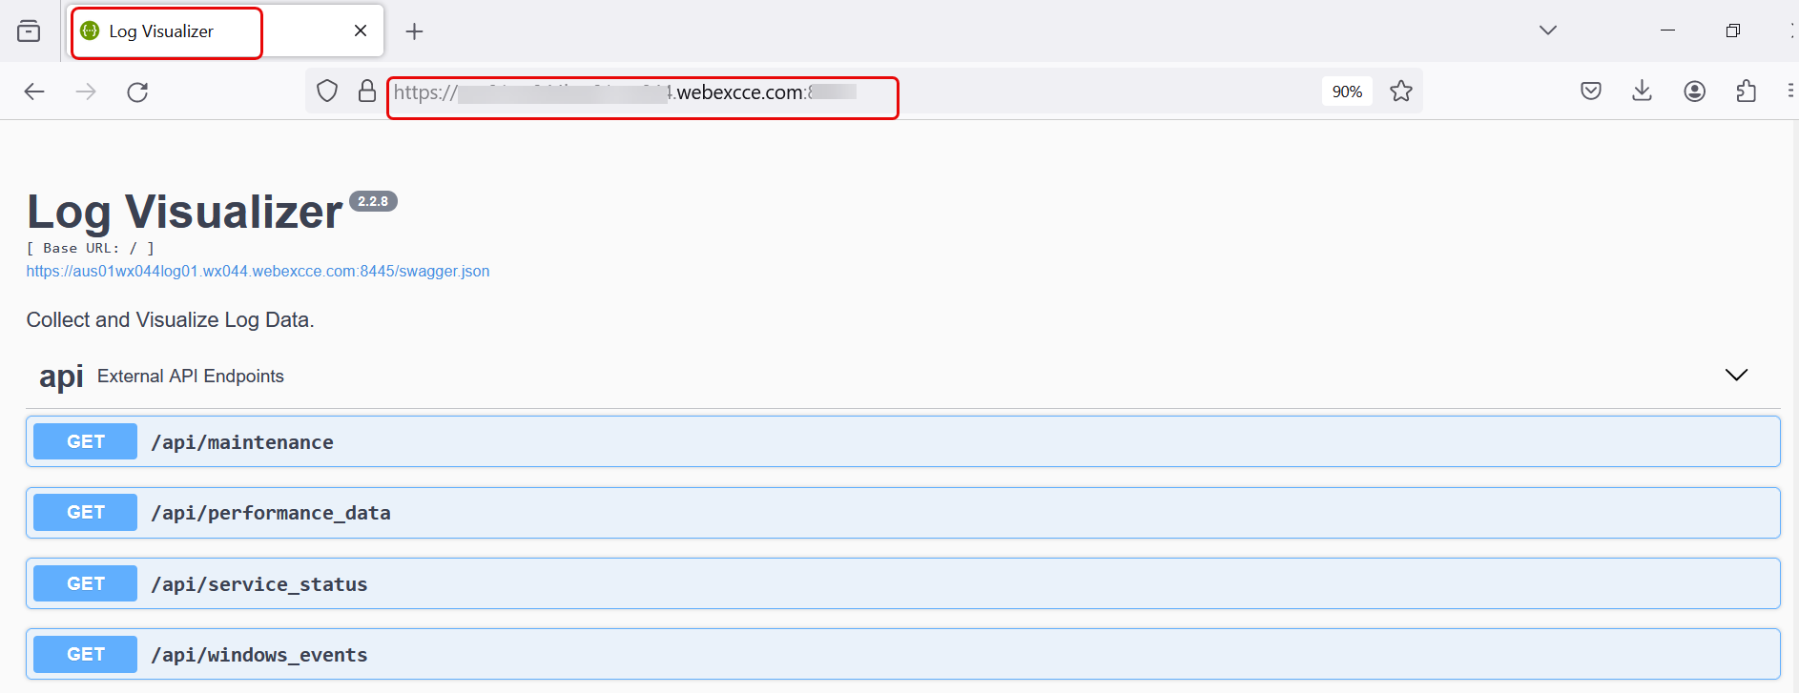The height and width of the screenshot is (693, 1799).
Task: Expand GET /api/service_status endpoint
Action: tap(902, 583)
